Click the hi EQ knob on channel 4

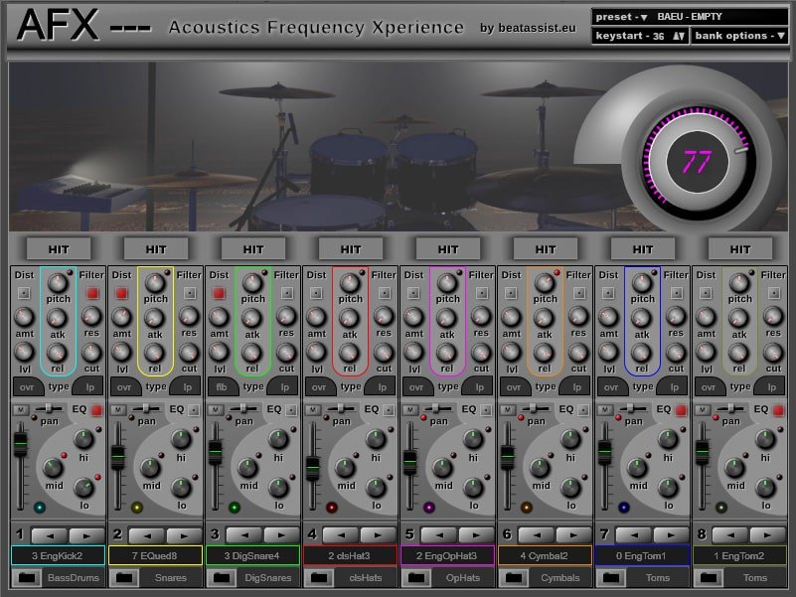[x=376, y=440]
